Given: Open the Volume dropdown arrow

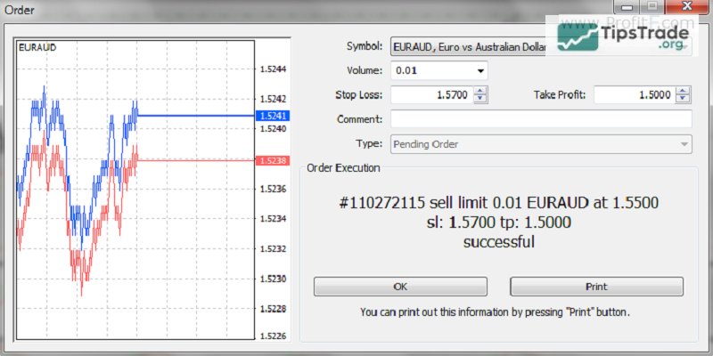Looking at the screenshot, I should 481,70.
